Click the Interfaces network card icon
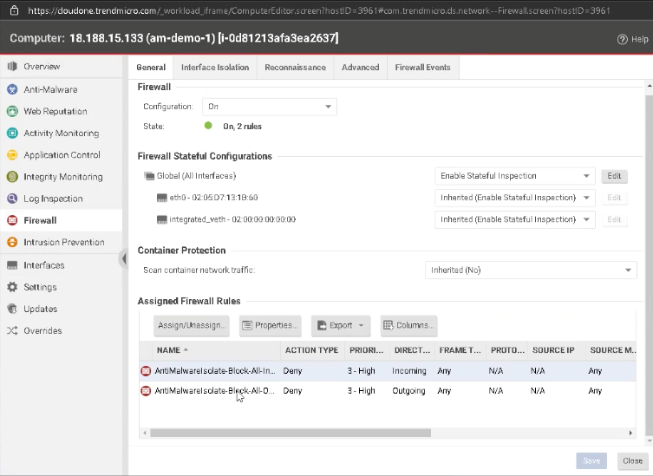The width and height of the screenshot is (653, 476). pos(12,265)
